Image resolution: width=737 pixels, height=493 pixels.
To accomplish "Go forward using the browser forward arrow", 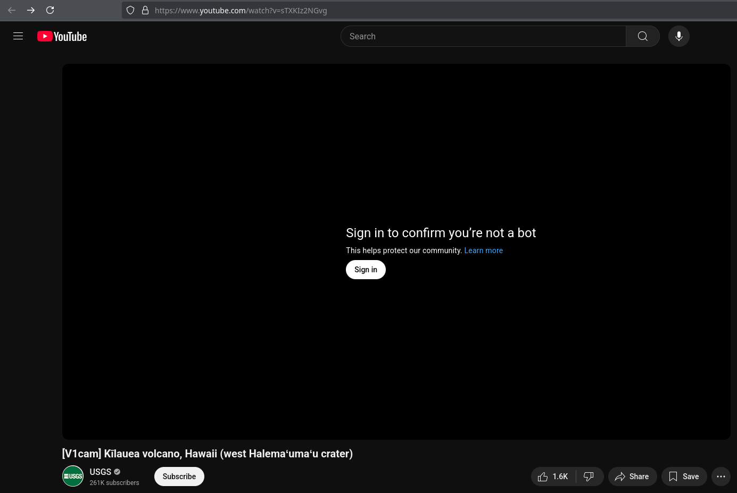I will coord(31,10).
